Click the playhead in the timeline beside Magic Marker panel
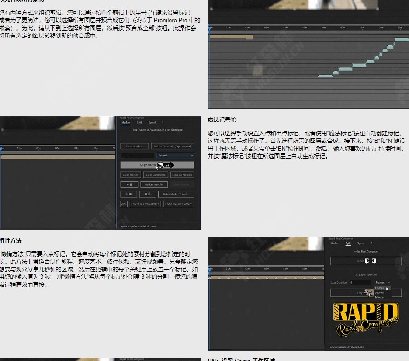Screen dimensions: 409x361 coord(1,149)
